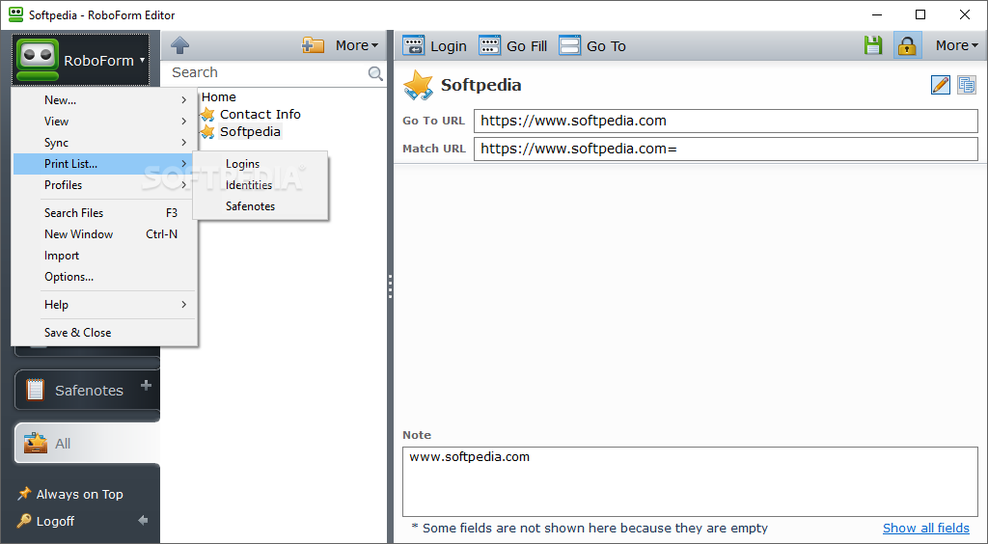
Task: Select the Print List... menu entry
Action: tap(104, 164)
